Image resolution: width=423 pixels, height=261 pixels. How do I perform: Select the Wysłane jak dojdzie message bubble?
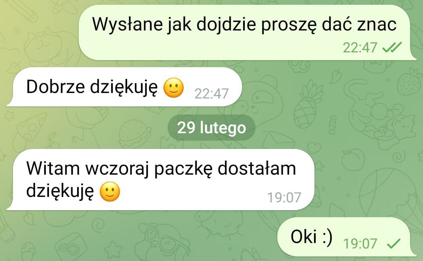pyautogui.click(x=248, y=32)
